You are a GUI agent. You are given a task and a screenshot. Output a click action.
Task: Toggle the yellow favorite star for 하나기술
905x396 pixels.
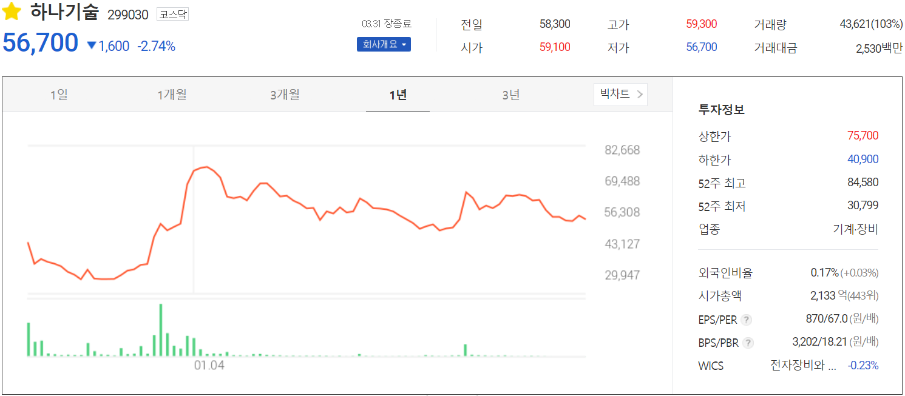(x=12, y=12)
